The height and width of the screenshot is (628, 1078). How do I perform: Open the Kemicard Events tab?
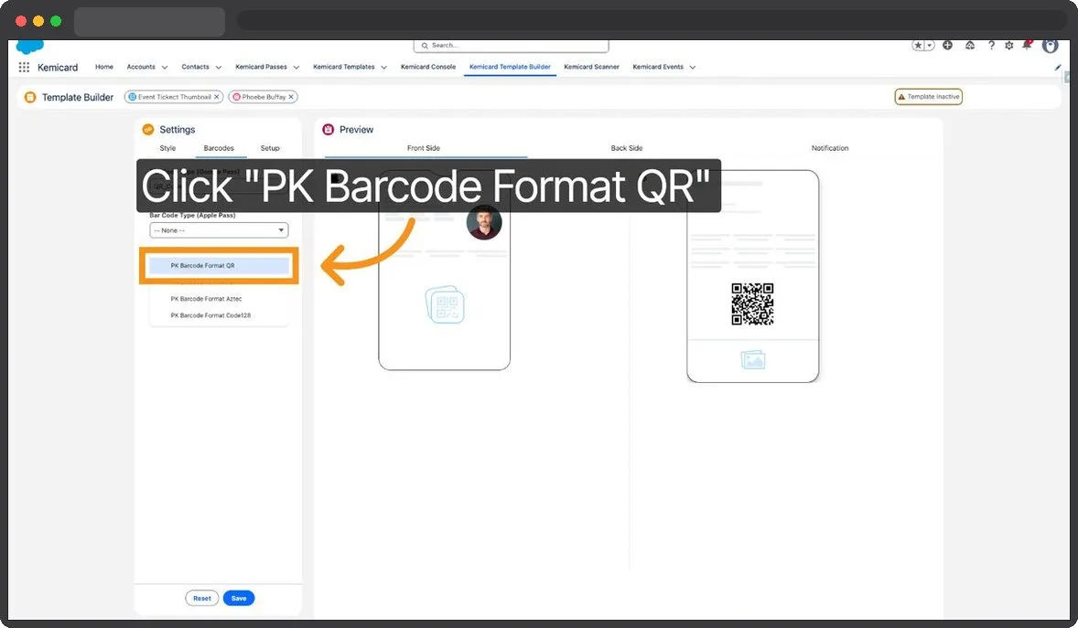(x=658, y=68)
